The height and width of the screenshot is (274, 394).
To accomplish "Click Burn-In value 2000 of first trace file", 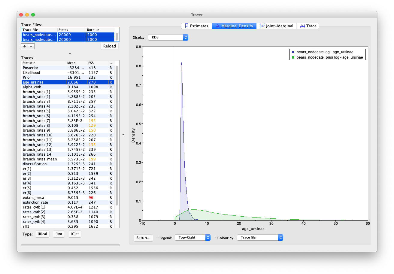I will tap(92, 35).
